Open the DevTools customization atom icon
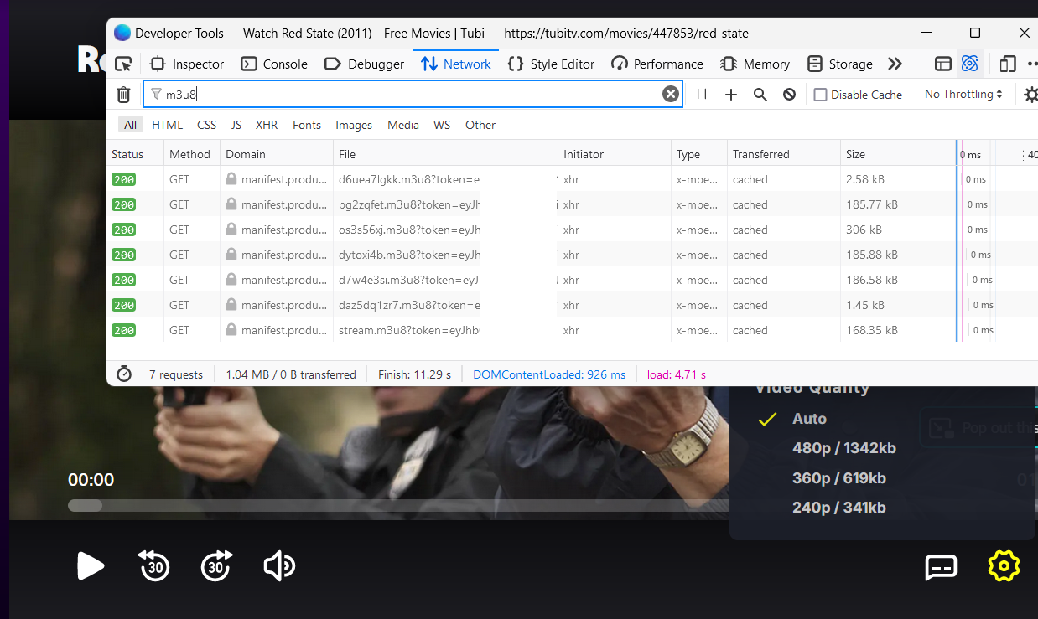Viewport: 1038px width, 619px height. point(970,64)
